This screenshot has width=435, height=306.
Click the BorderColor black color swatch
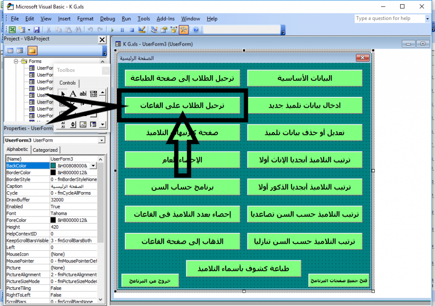pyautogui.click(x=53, y=173)
